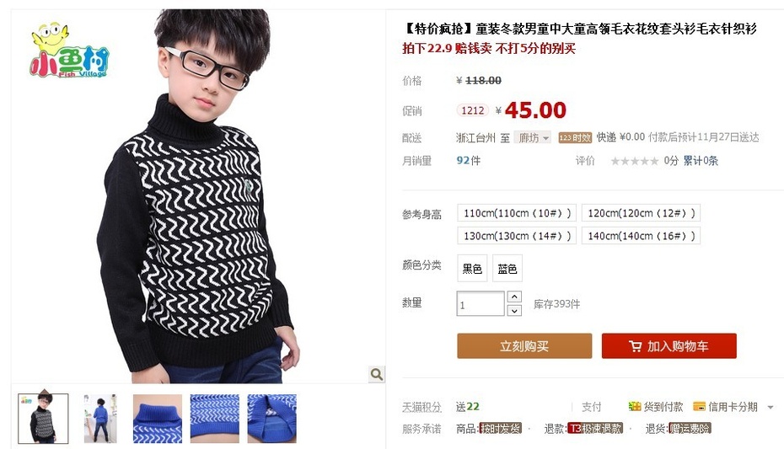
Task: Click the 信用卡分期 credit card icon
Action: click(699, 407)
